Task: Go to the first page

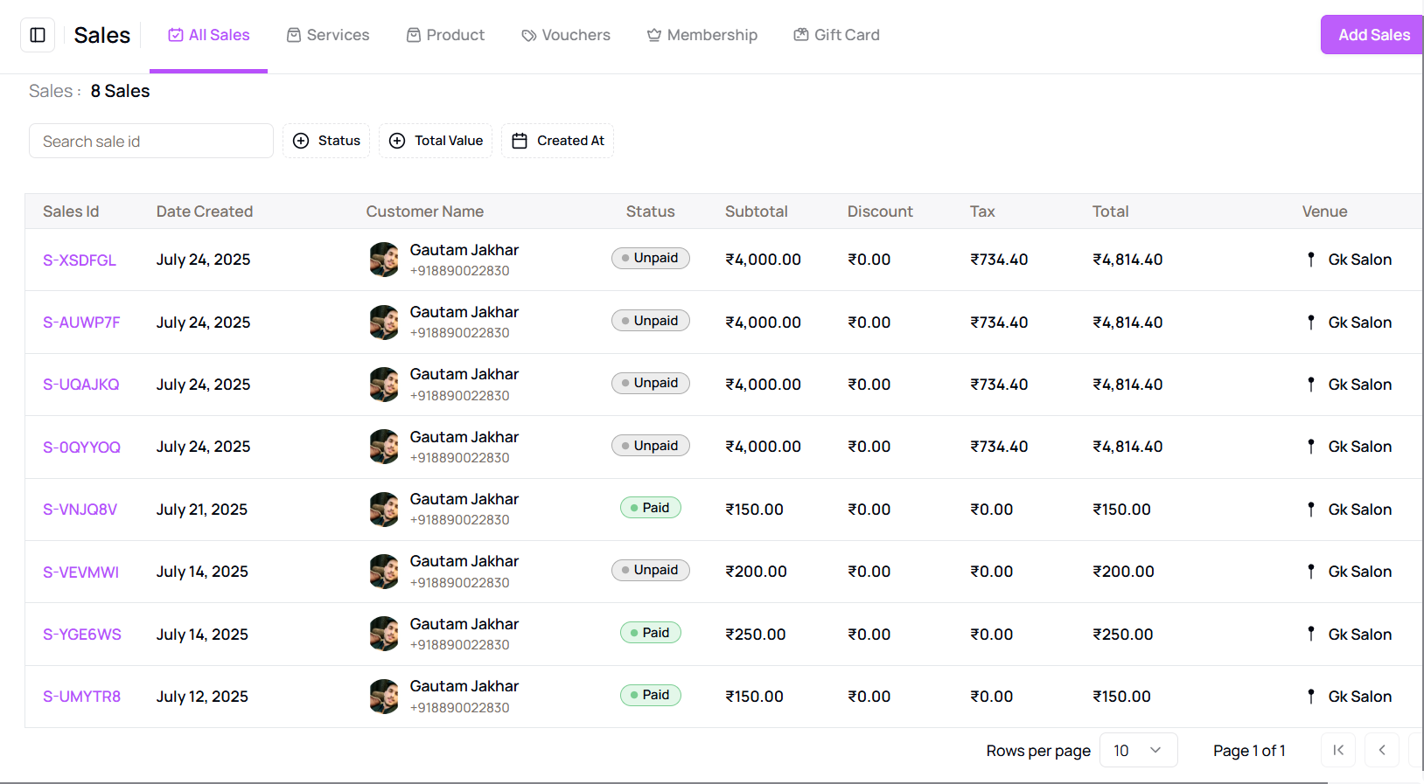Action: [x=1338, y=751]
